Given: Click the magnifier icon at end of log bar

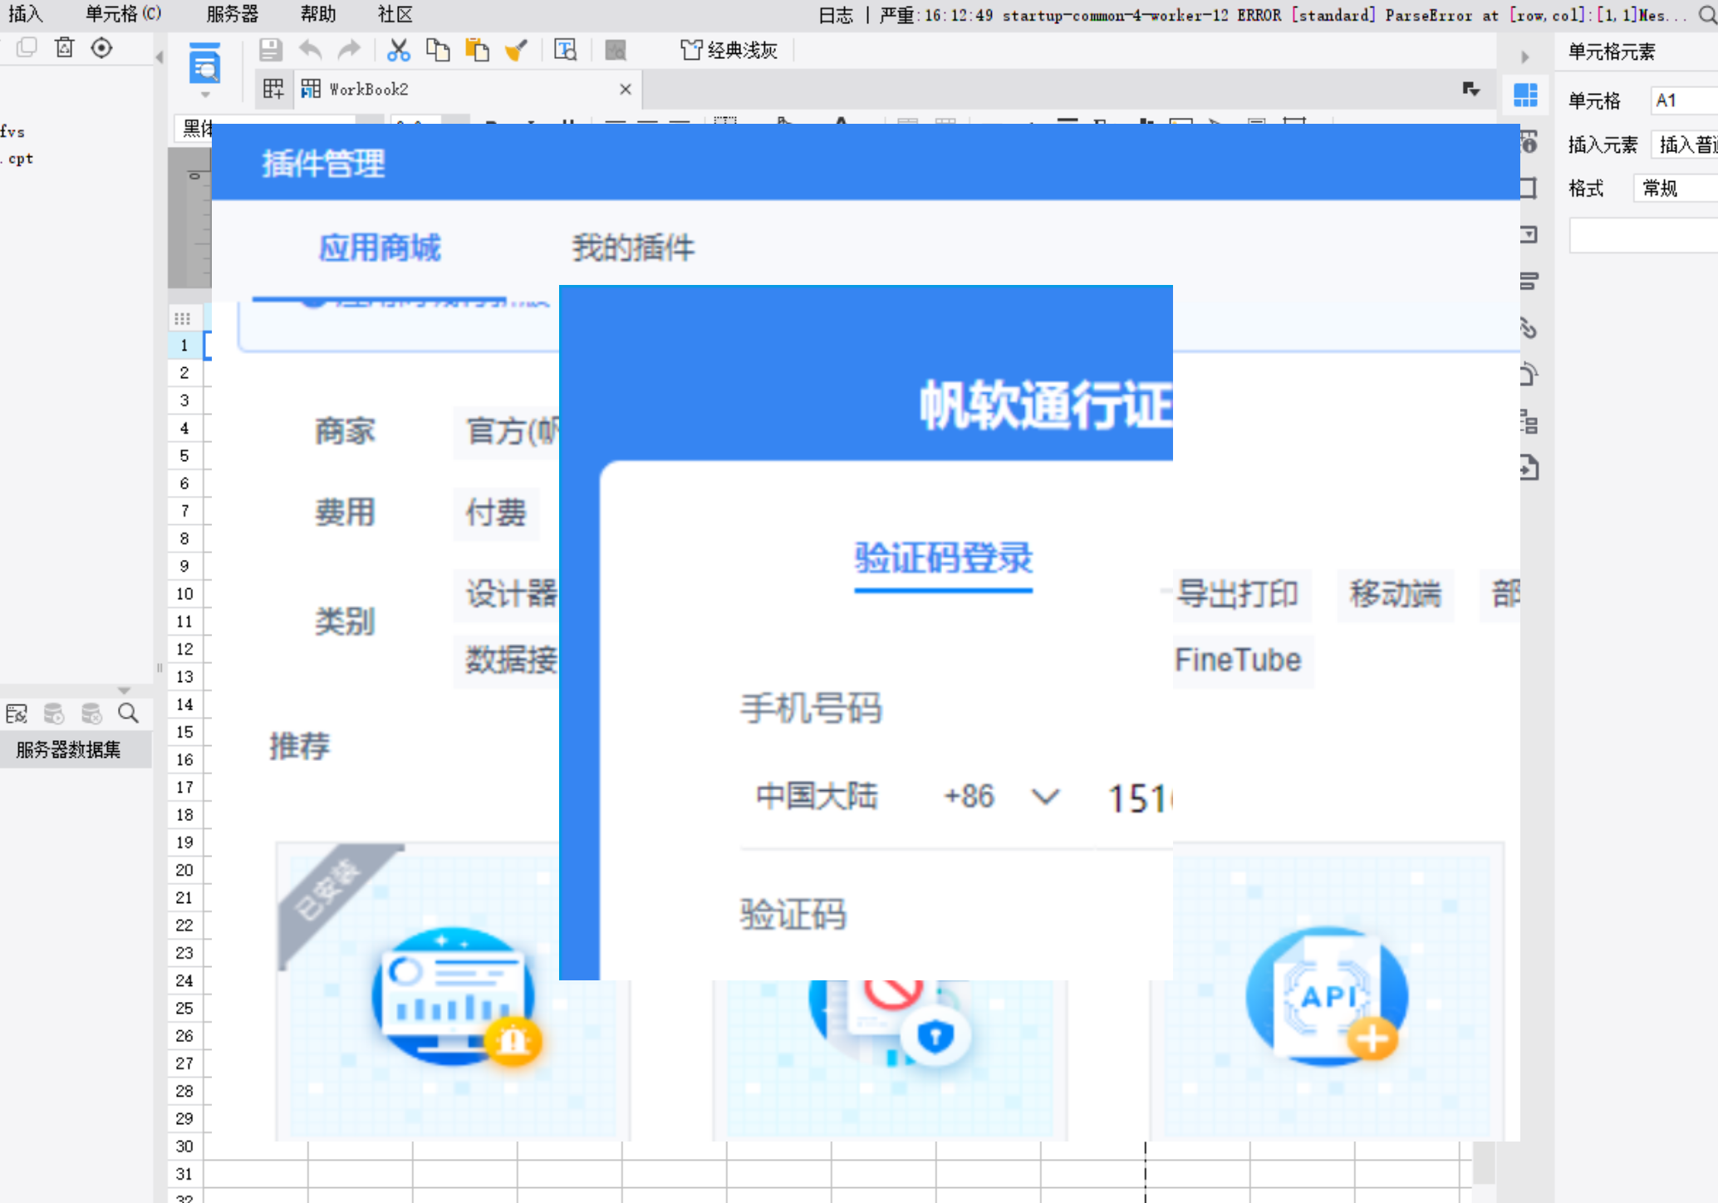Looking at the screenshot, I should 1707,15.
